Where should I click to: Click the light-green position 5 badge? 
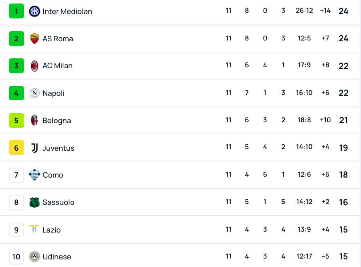click(16, 120)
